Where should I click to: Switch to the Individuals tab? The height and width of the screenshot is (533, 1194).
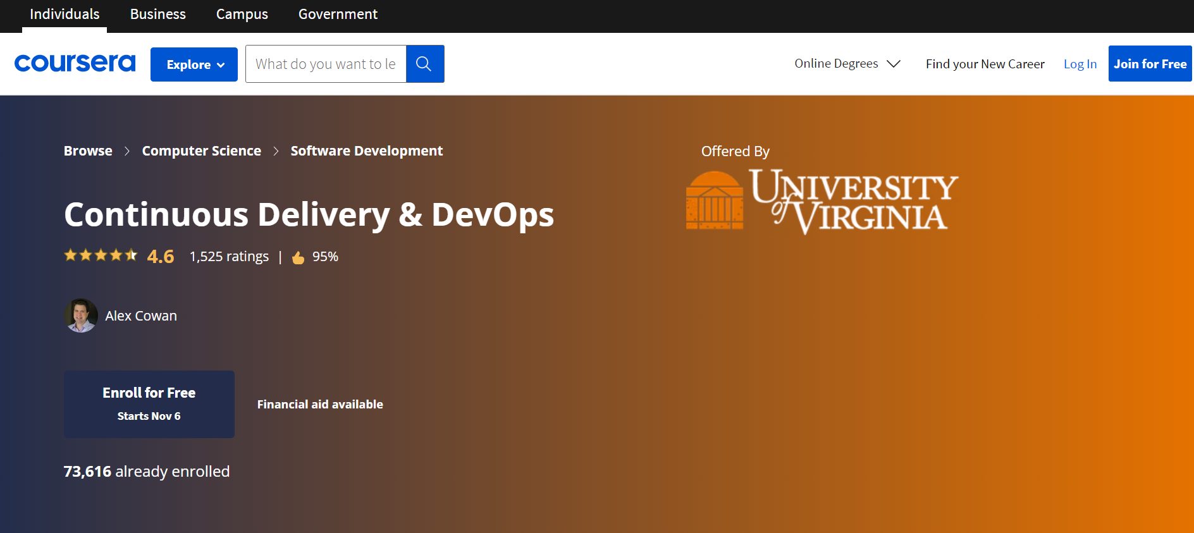tap(65, 15)
